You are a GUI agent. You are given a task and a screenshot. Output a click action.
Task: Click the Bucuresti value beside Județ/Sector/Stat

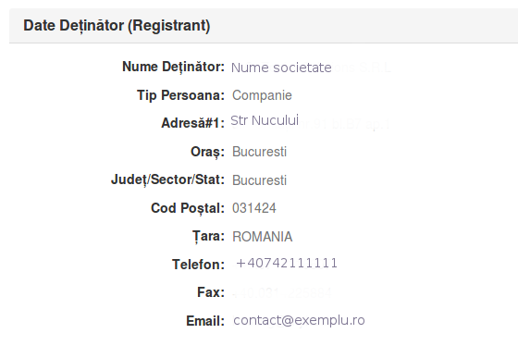259,180
